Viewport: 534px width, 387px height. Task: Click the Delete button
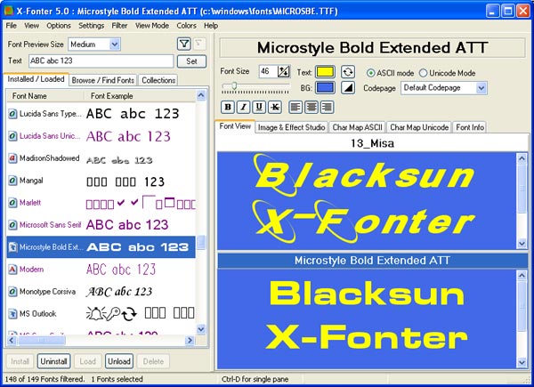(x=153, y=361)
